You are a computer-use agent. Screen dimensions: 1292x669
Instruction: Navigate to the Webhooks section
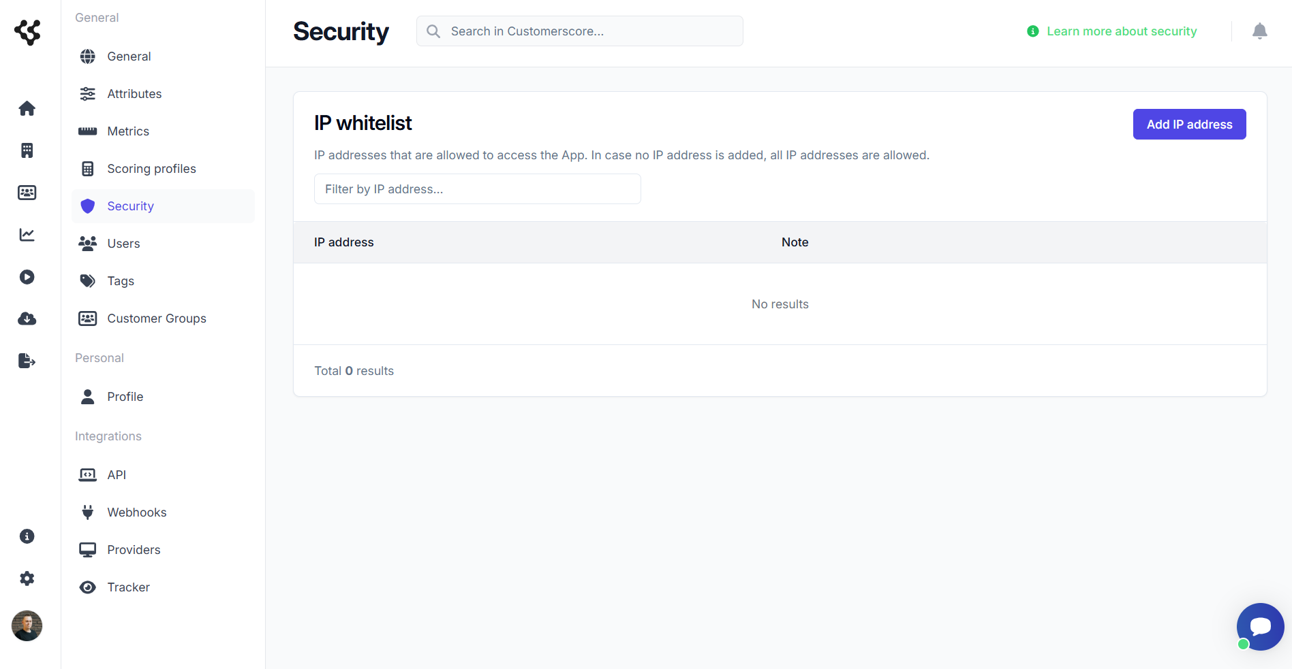click(x=136, y=512)
